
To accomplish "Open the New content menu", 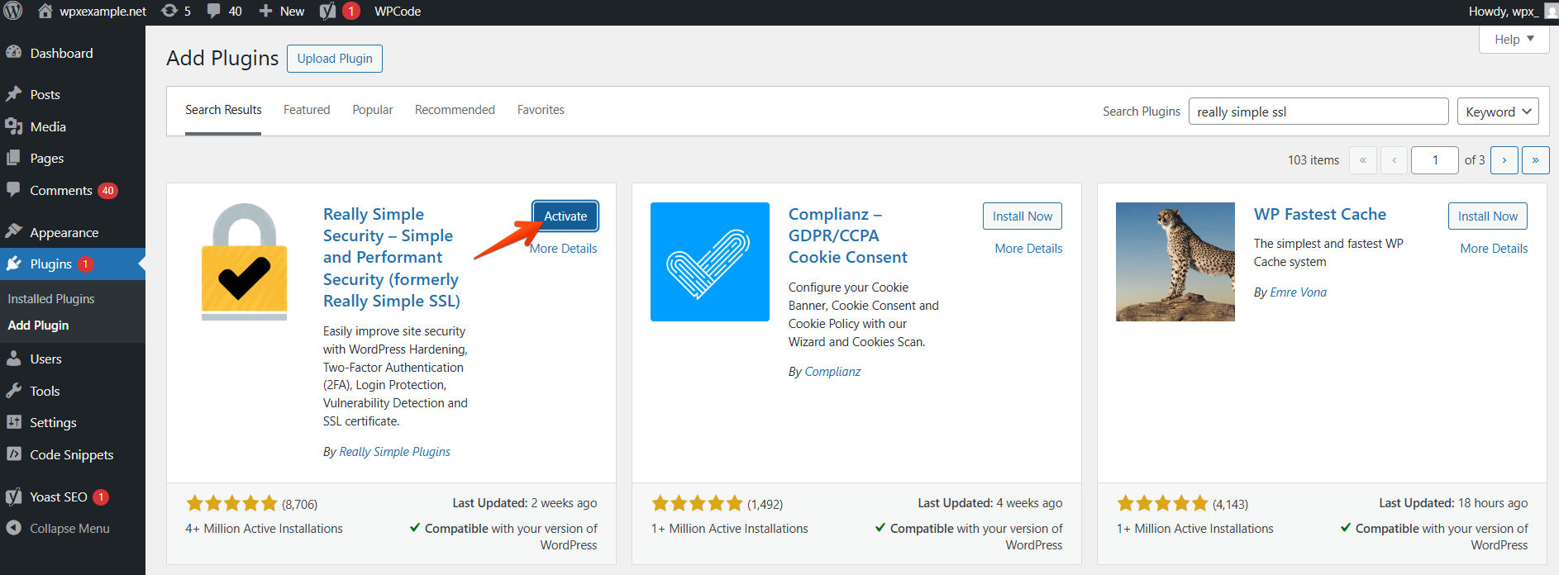I will 282,12.
